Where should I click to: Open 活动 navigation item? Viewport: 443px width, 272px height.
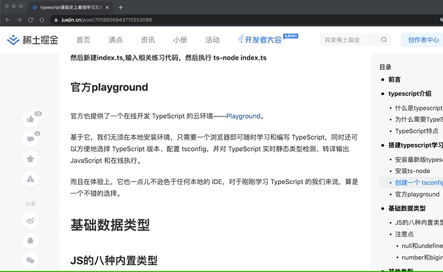click(x=213, y=40)
